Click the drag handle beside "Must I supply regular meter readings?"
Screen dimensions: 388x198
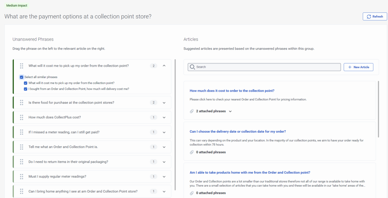21,177
